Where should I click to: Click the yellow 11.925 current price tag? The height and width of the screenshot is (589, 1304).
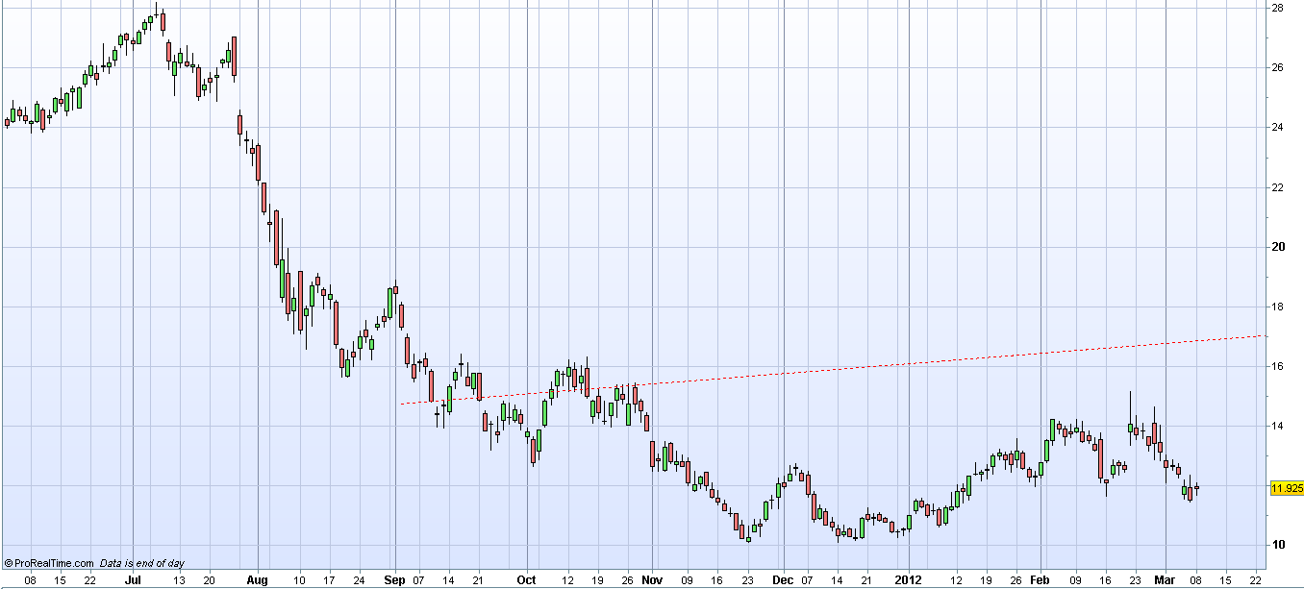(x=1287, y=488)
